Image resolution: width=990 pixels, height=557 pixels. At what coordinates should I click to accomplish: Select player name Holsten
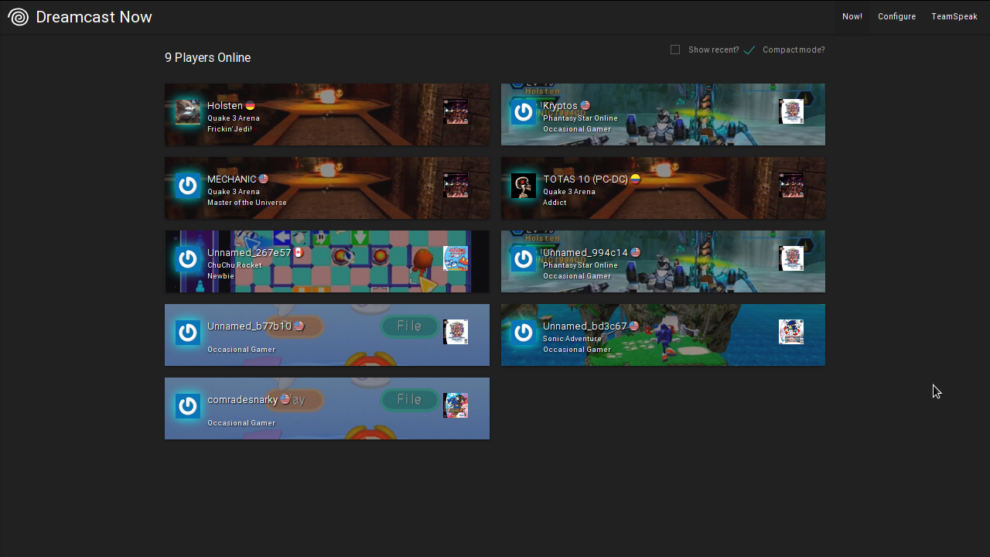pos(225,106)
